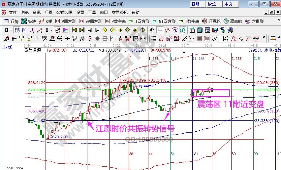
Task: Click the 论坛 forum button
Action: [212, 4]
